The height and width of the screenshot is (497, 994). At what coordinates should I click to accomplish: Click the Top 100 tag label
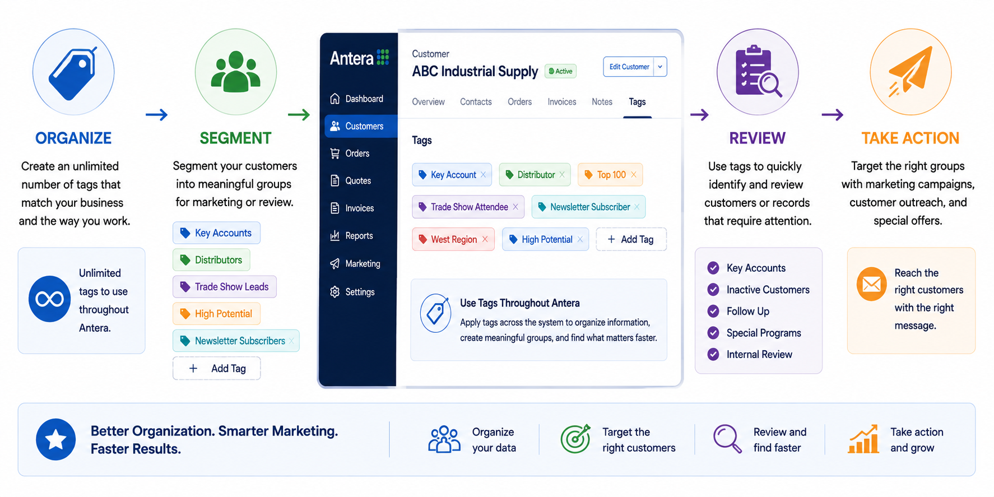(x=611, y=175)
